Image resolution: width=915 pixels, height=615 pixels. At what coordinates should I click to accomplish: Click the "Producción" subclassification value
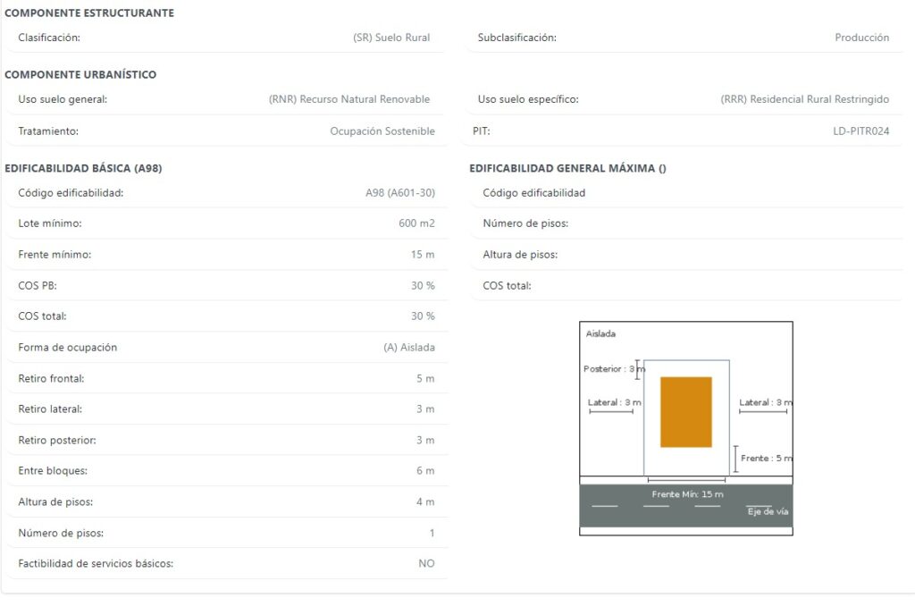[862, 38]
